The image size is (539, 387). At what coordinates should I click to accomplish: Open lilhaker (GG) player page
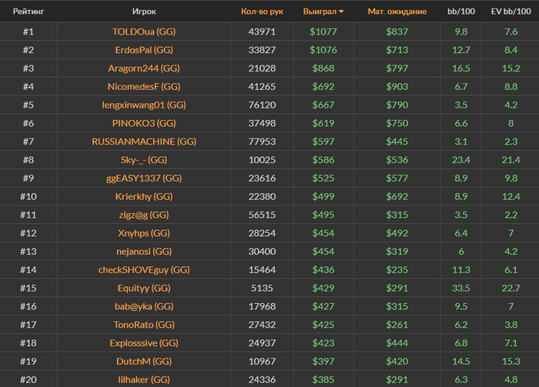click(144, 379)
